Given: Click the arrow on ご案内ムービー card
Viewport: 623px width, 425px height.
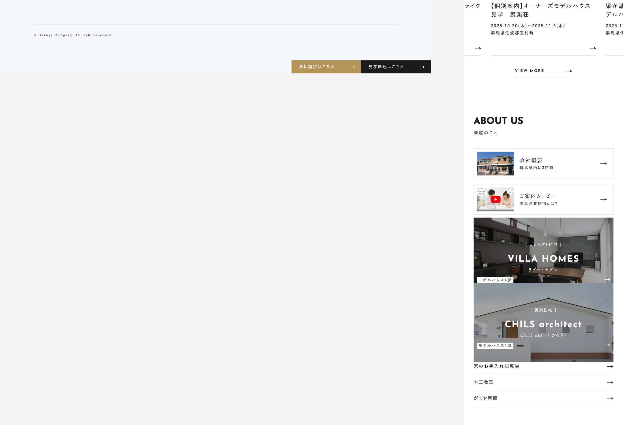Looking at the screenshot, I should pos(603,199).
